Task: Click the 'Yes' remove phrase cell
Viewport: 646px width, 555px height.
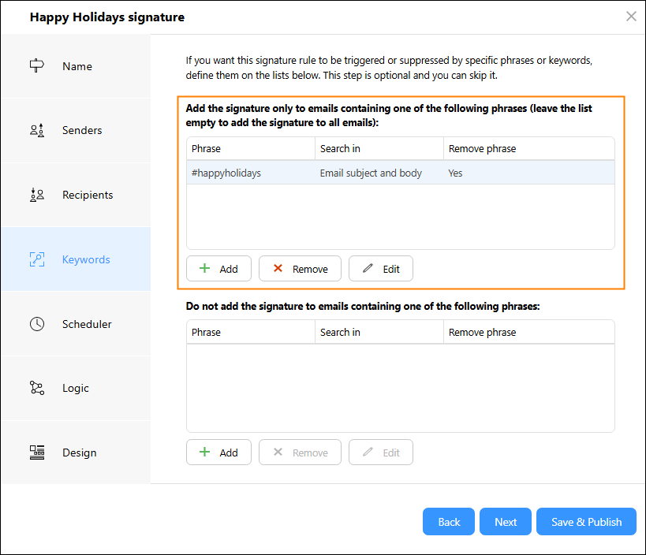Action: 529,173
